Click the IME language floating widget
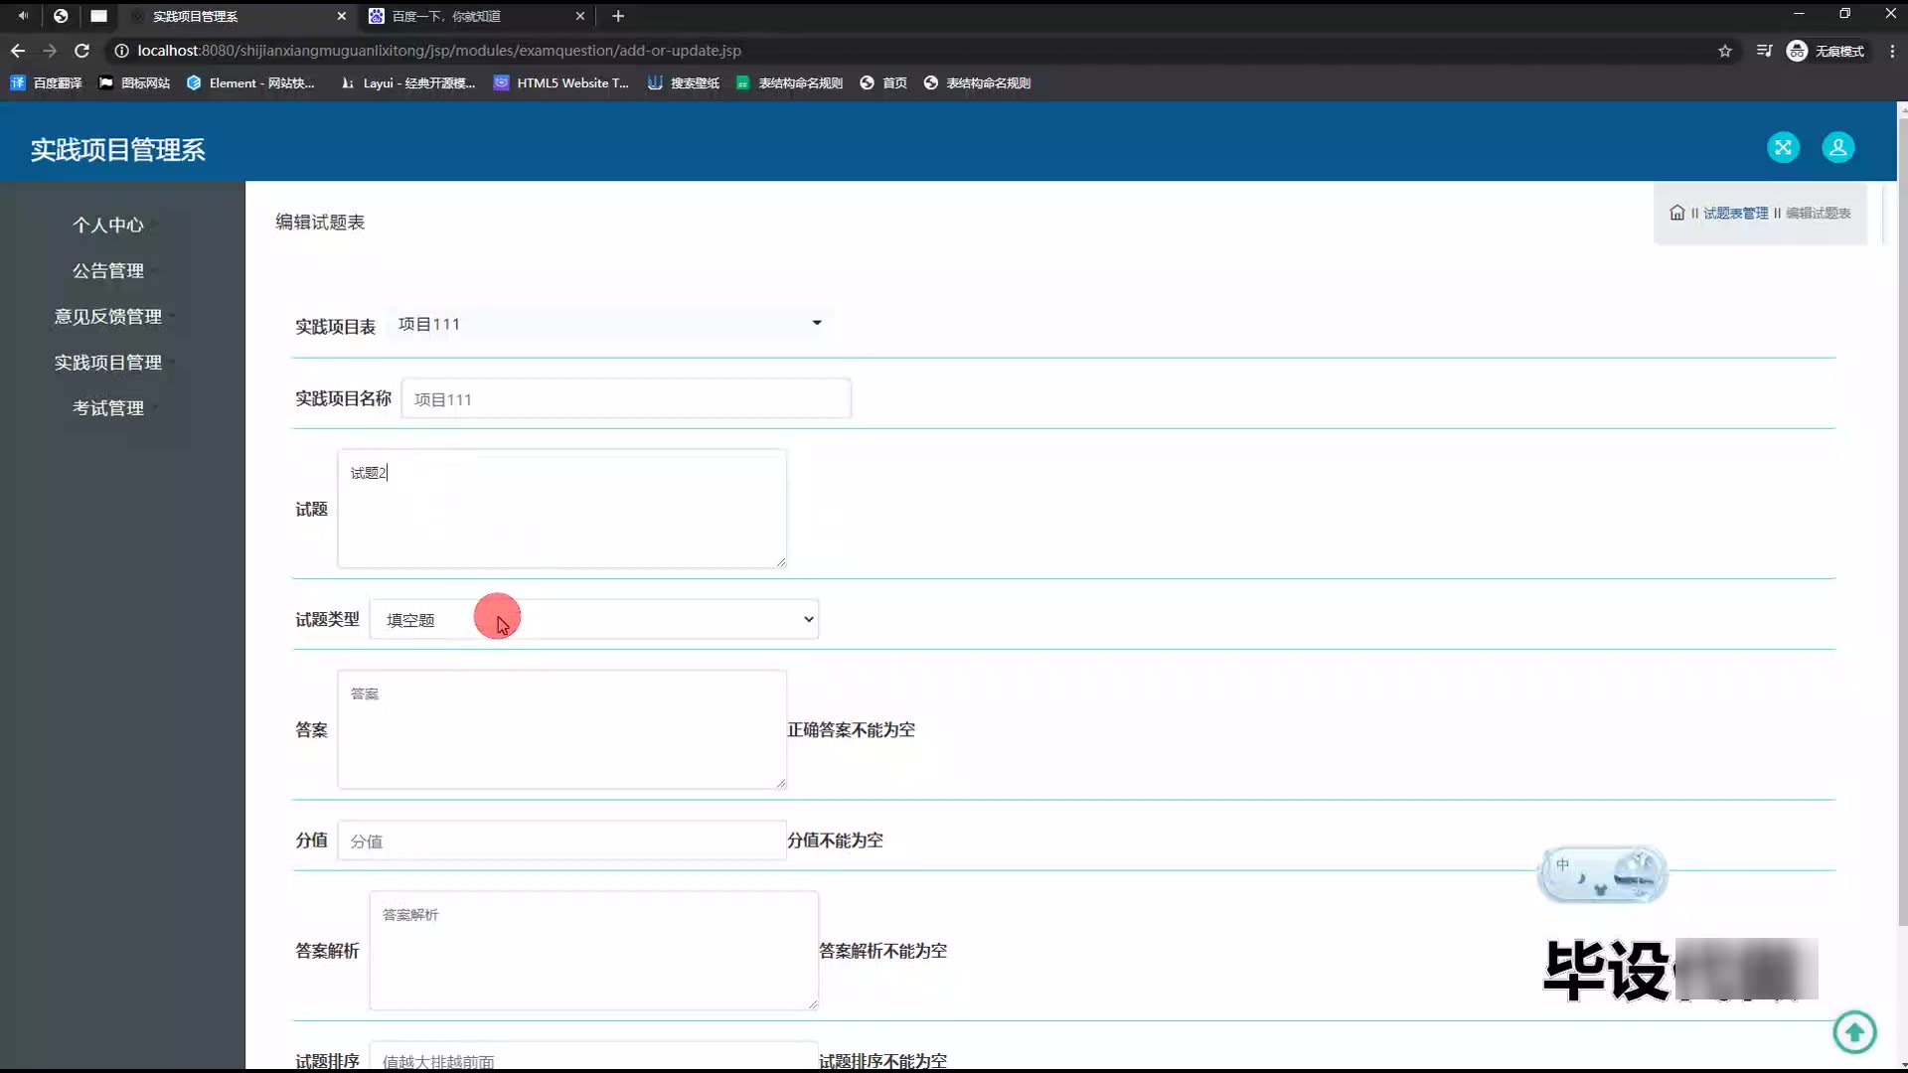The image size is (1908, 1073). [1602, 875]
